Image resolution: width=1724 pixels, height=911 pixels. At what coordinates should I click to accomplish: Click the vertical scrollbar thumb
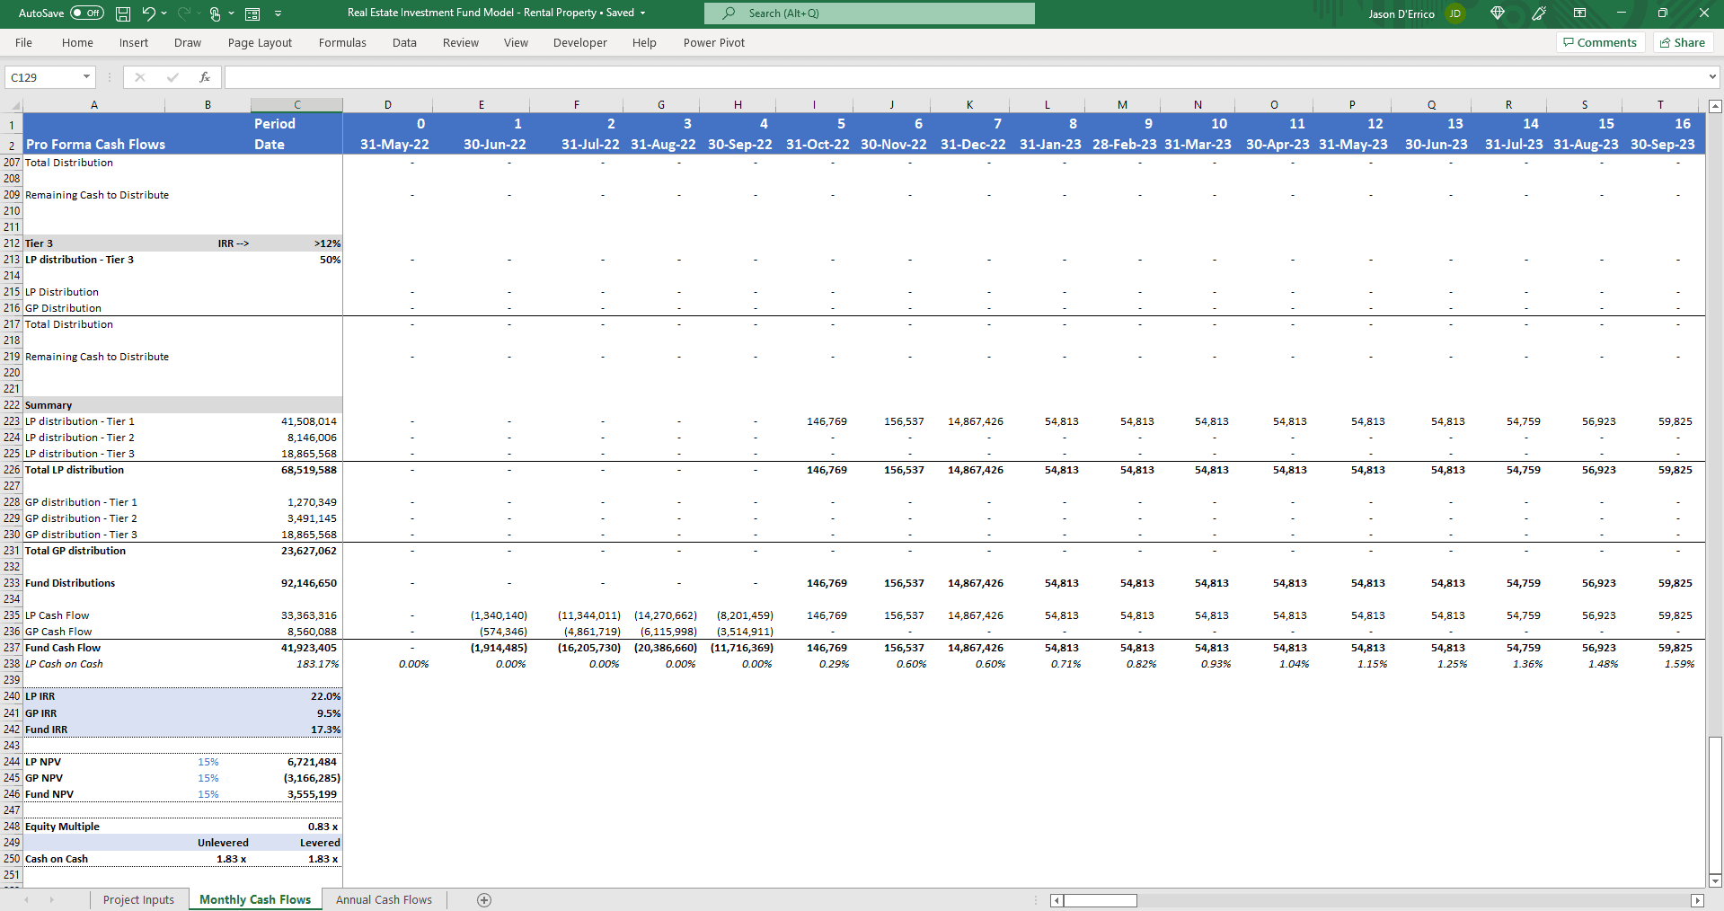[1715, 804]
